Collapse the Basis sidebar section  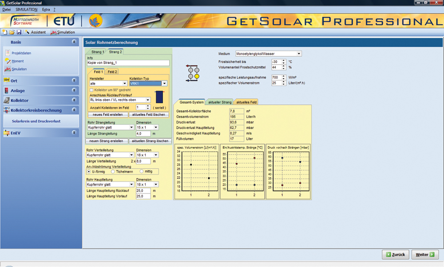coord(74,42)
